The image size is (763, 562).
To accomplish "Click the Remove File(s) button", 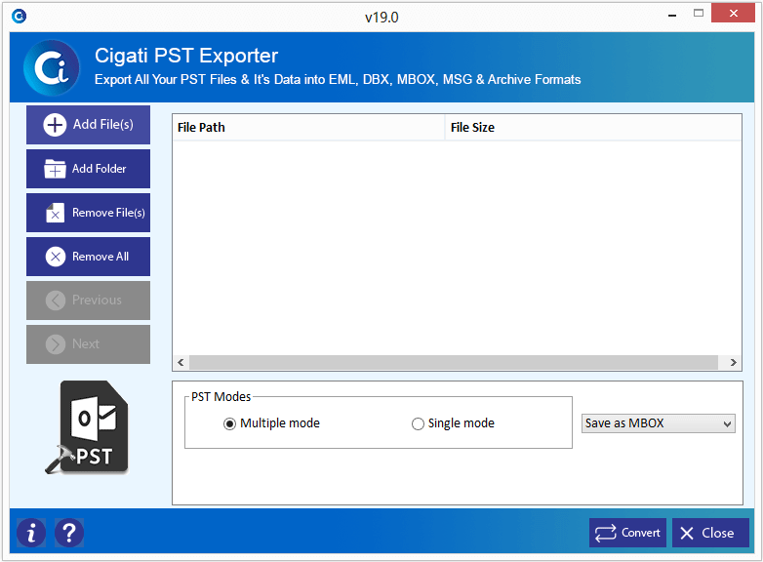I will pyautogui.click(x=88, y=213).
